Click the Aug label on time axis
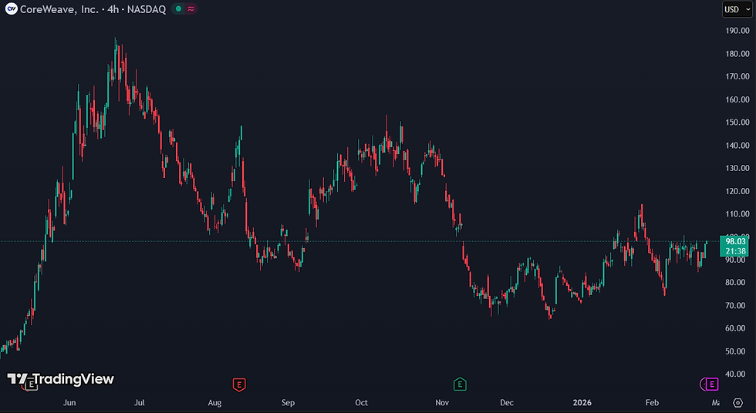Viewport: 756px width, 413px height. 214,402
